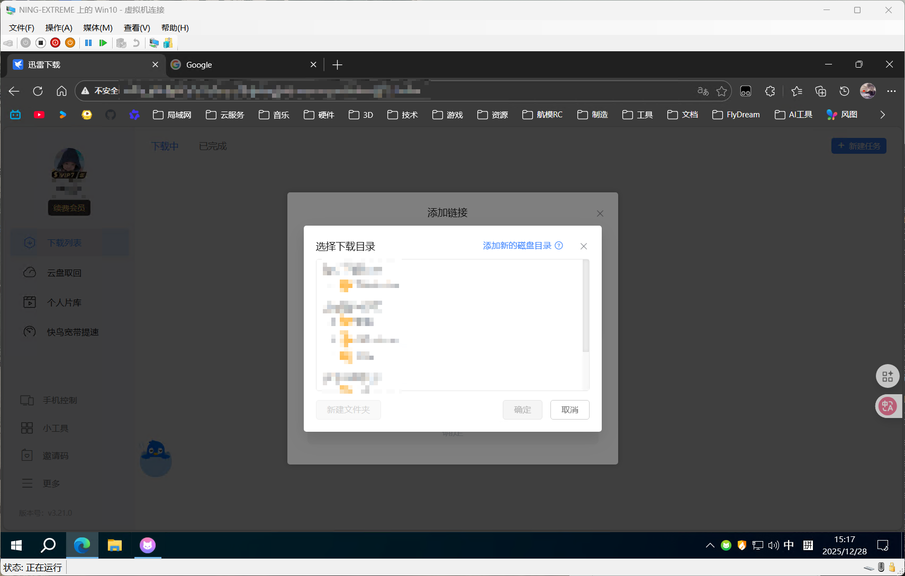The height and width of the screenshot is (576, 905).
Task: Open a new browser tab
Action: point(337,64)
